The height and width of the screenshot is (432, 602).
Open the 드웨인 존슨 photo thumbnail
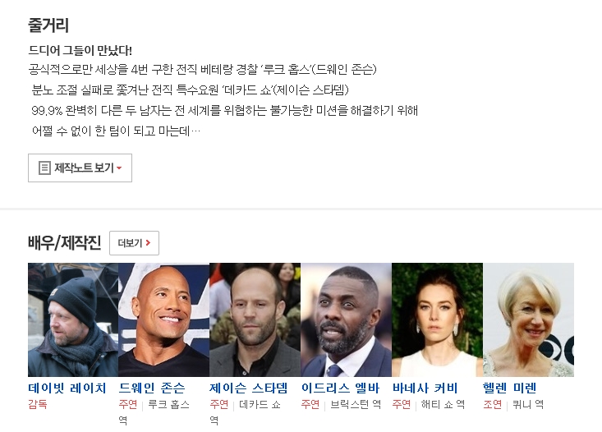[x=164, y=319]
